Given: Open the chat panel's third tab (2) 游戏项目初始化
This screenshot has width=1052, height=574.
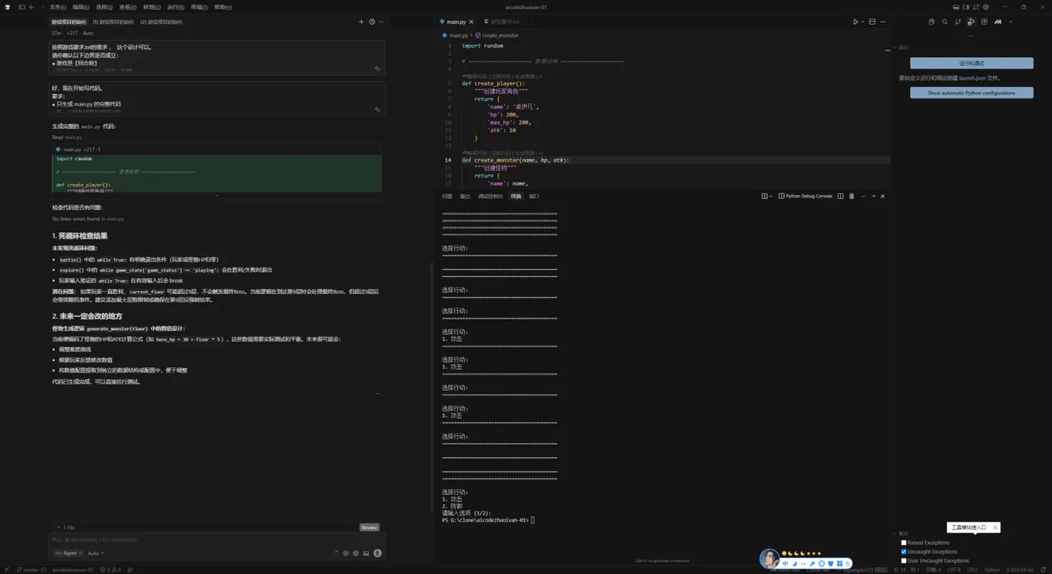Looking at the screenshot, I should (x=162, y=22).
